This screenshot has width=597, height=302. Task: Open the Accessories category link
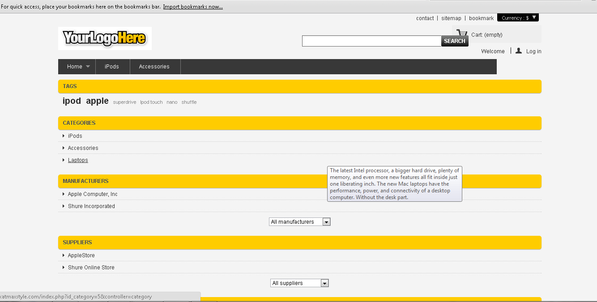point(83,148)
